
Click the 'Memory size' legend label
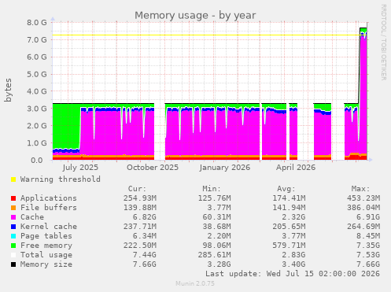(46, 264)
